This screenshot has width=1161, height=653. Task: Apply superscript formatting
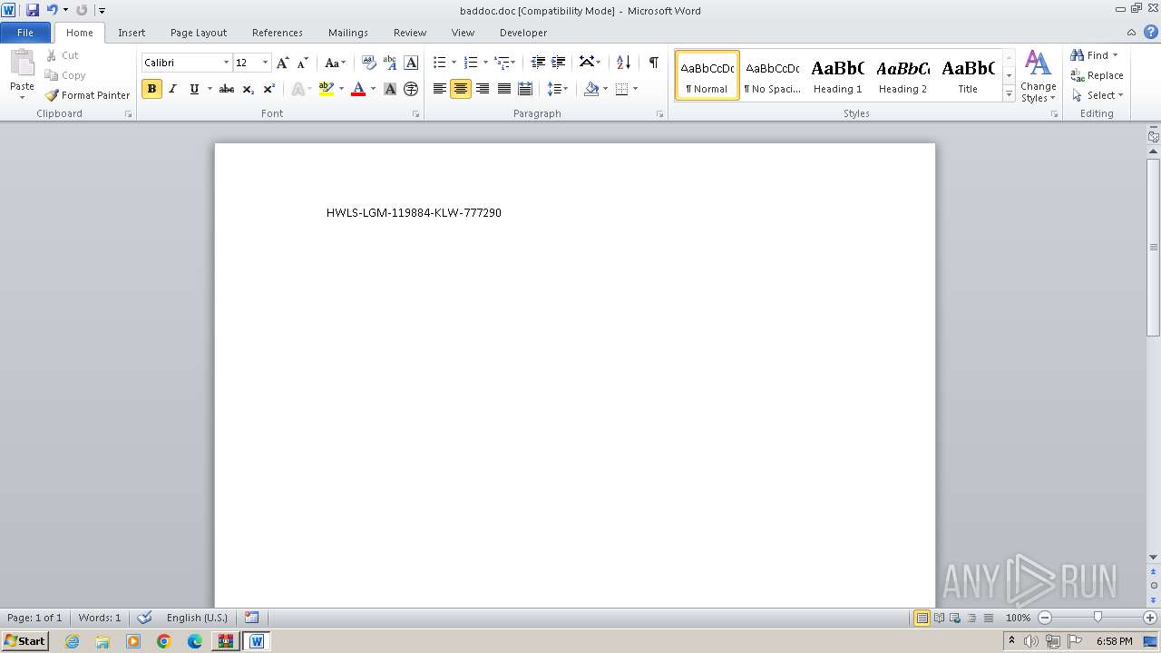coord(268,89)
